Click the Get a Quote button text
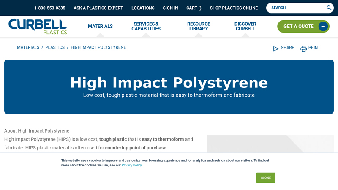The height and width of the screenshot is (190, 338). [x=299, y=27]
